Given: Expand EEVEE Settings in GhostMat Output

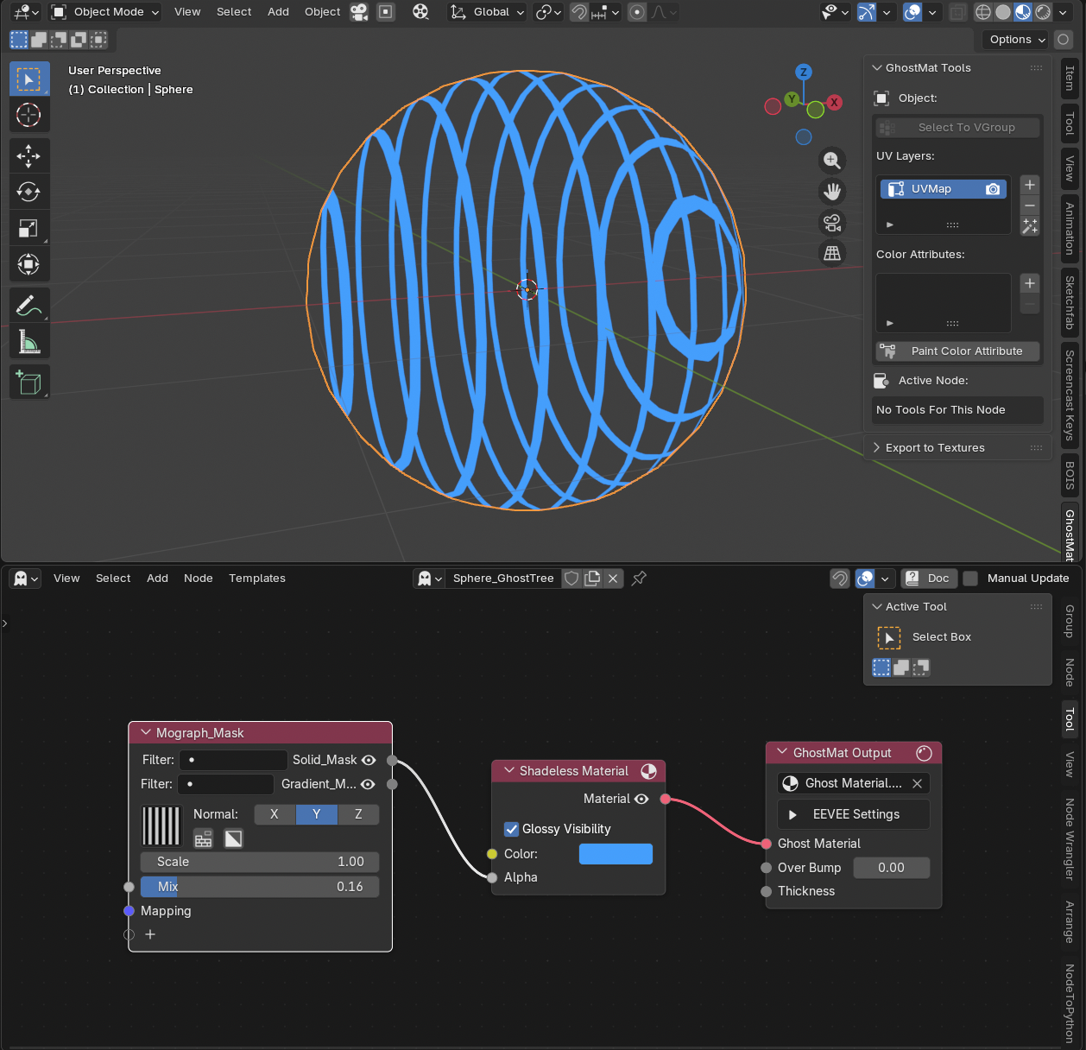Looking at the screenshot, I should tap(792, 814).
